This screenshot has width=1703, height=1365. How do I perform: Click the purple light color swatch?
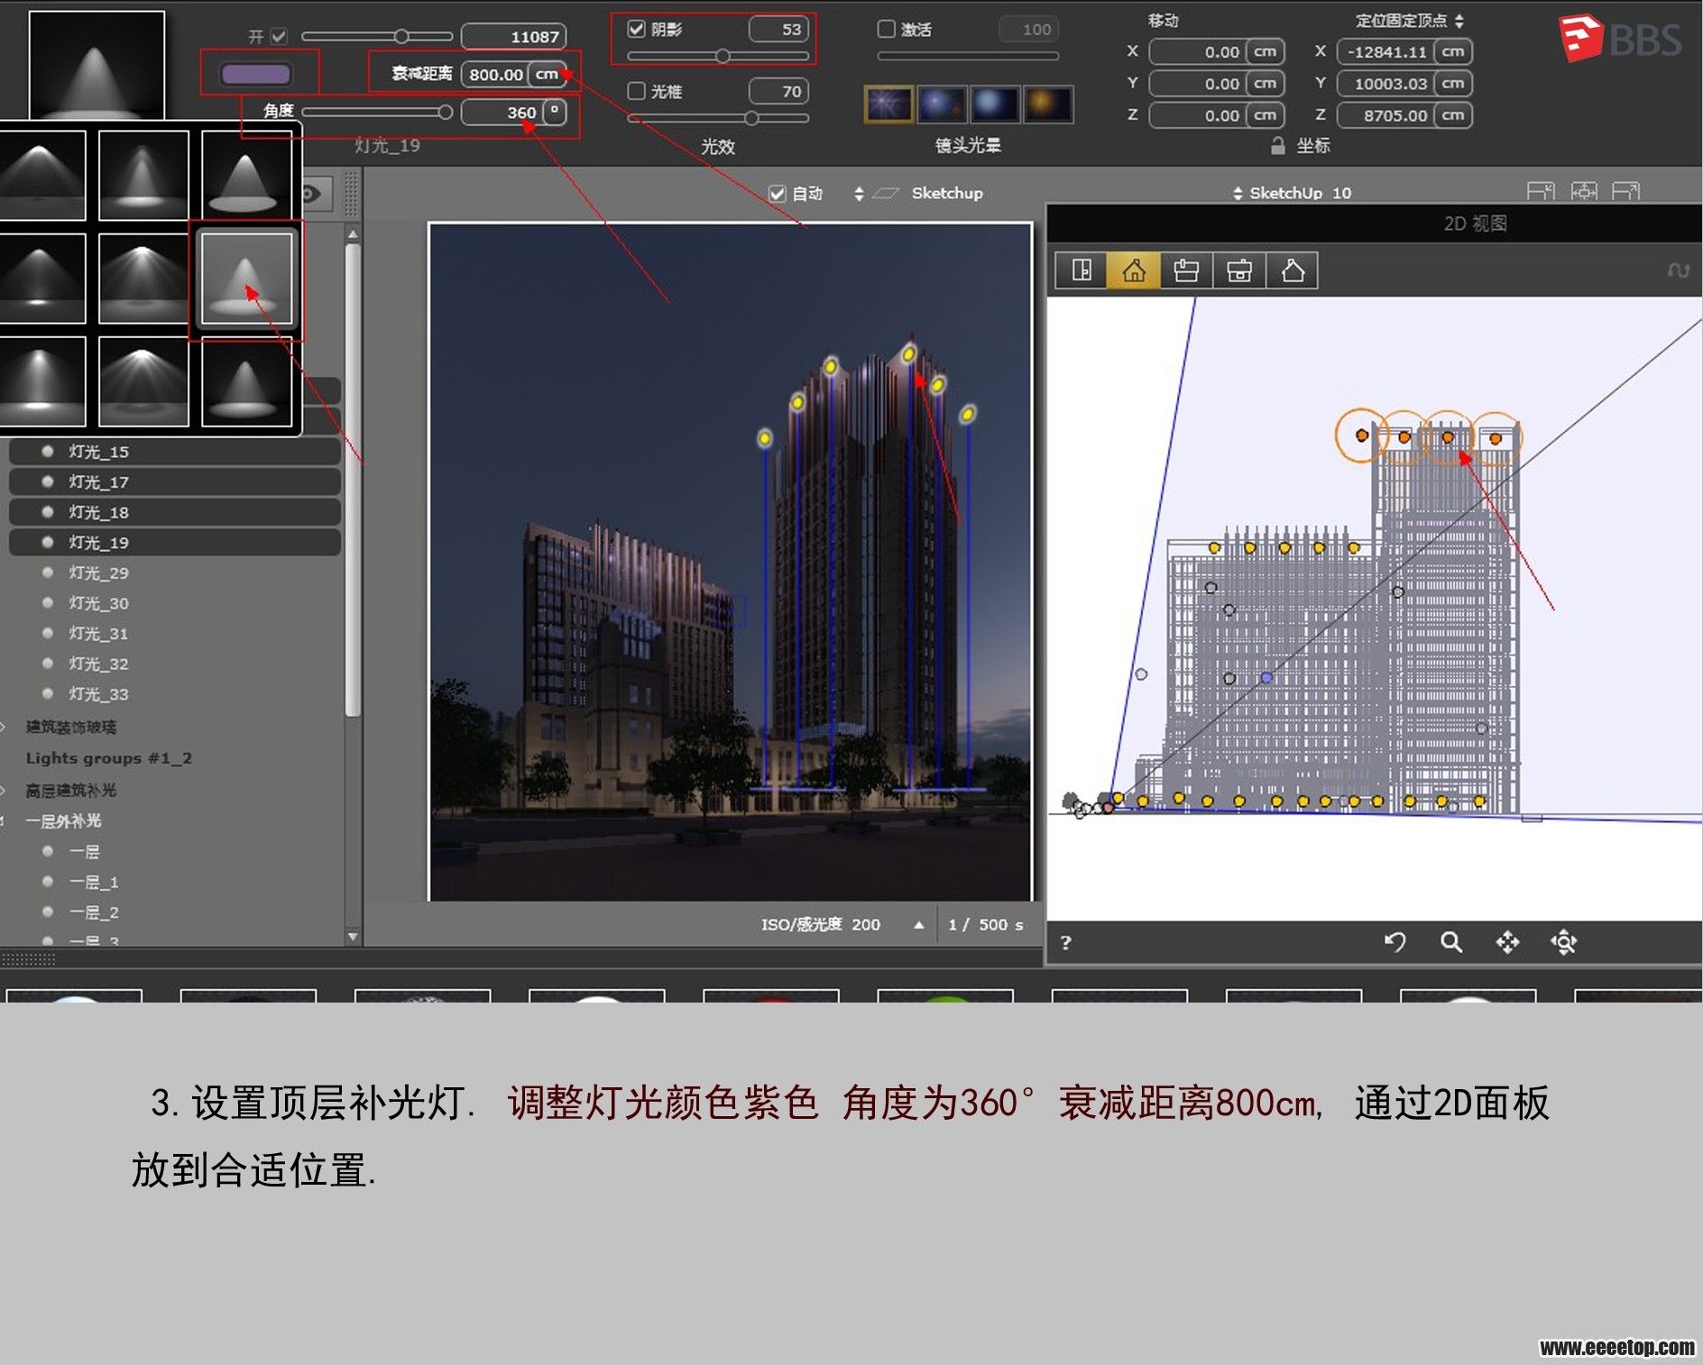coord(256,74)
